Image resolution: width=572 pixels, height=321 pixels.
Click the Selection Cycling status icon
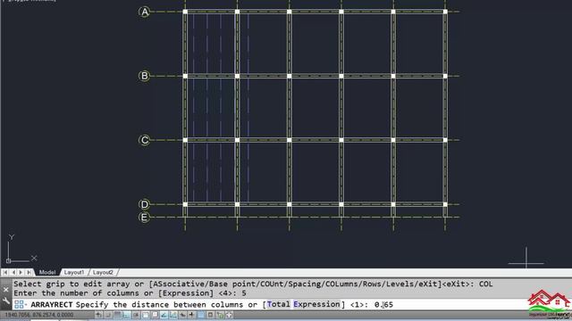tap(220, 315)
